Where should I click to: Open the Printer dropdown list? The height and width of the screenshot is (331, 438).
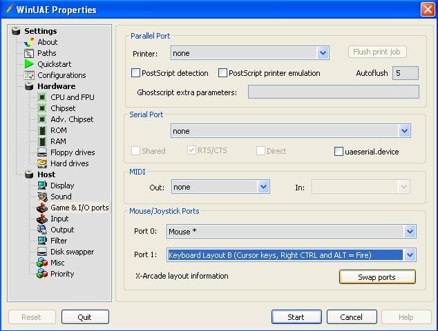323,53
